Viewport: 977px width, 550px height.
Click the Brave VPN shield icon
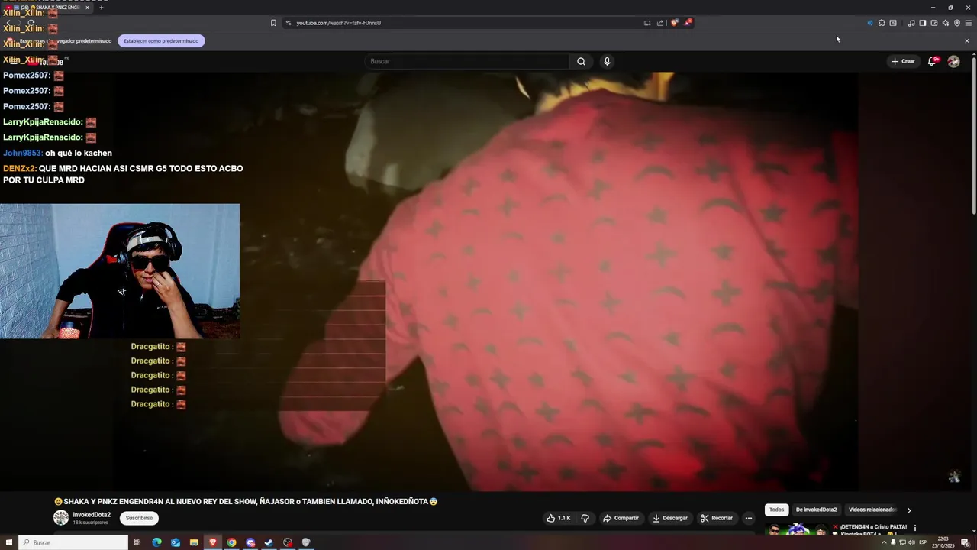pyautogui.click(x=957, y=23)
